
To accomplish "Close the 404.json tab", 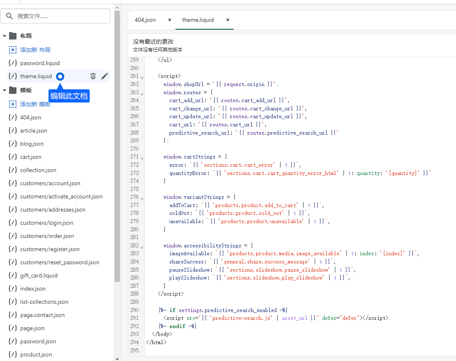I will pos(170,20).
